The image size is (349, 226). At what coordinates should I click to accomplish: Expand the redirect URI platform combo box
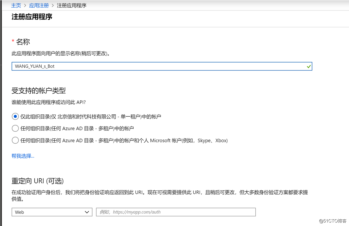click(52, 212)
